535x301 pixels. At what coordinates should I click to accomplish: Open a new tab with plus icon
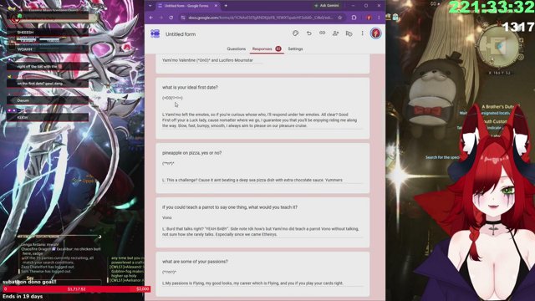click(226, 6)
